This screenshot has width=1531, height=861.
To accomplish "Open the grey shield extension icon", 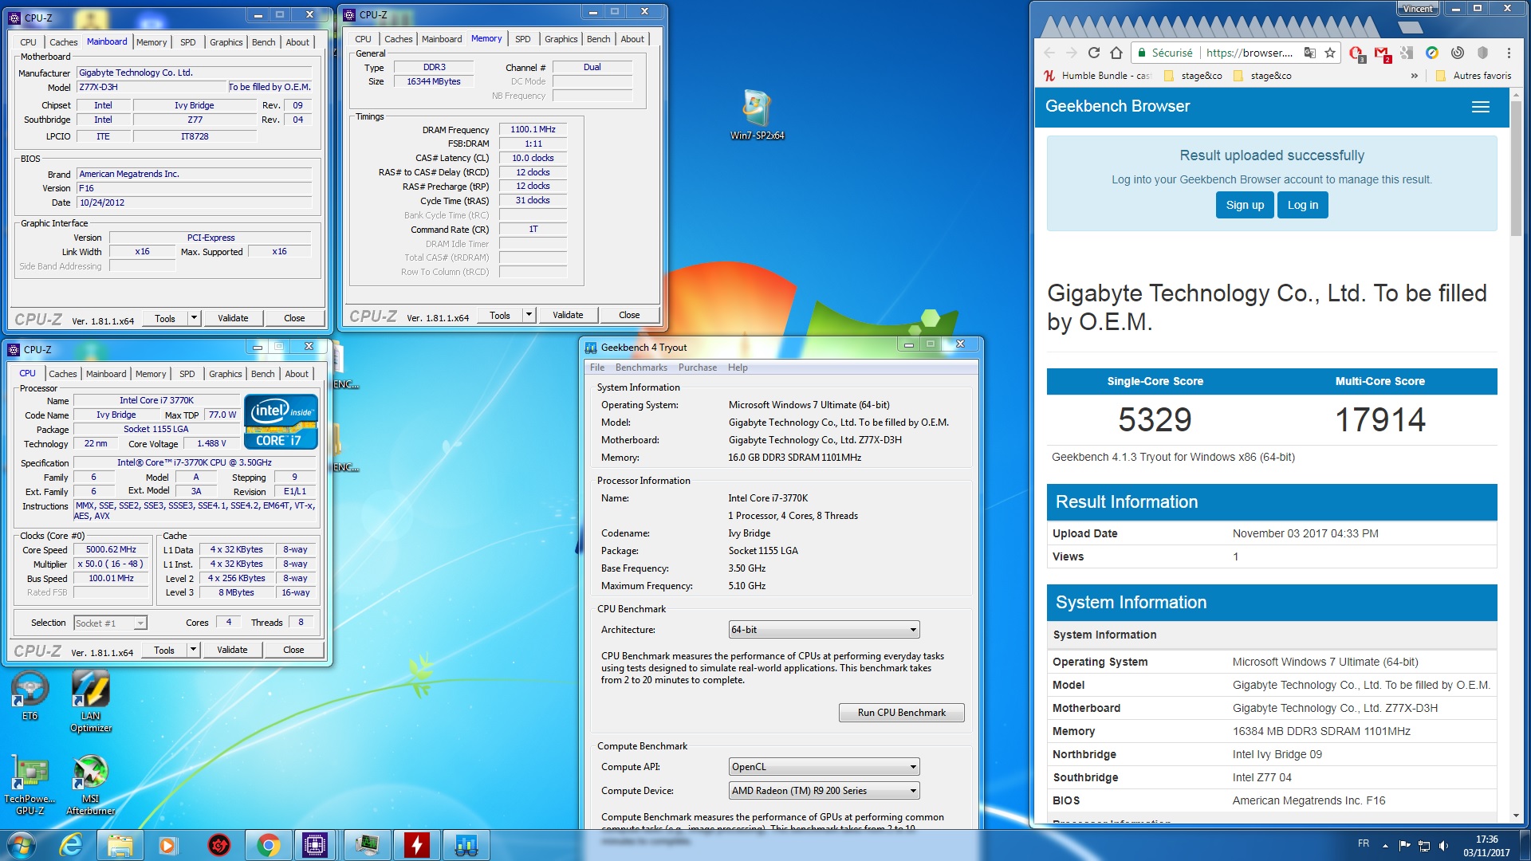I will pos(1482,53).
